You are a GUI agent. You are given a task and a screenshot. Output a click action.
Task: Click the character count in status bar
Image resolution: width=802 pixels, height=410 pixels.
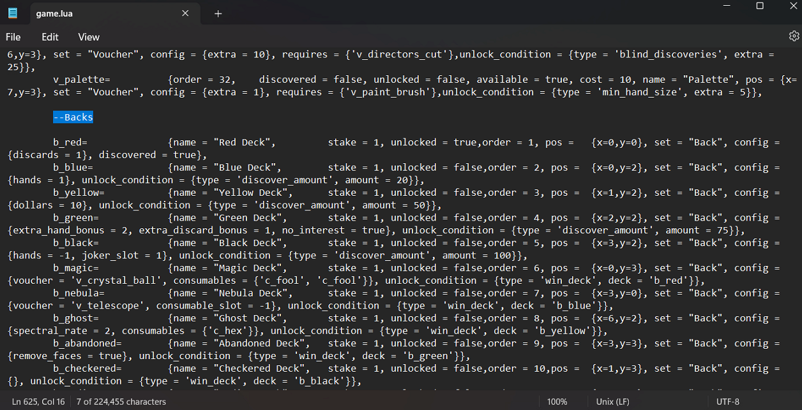tap(121, 402)
